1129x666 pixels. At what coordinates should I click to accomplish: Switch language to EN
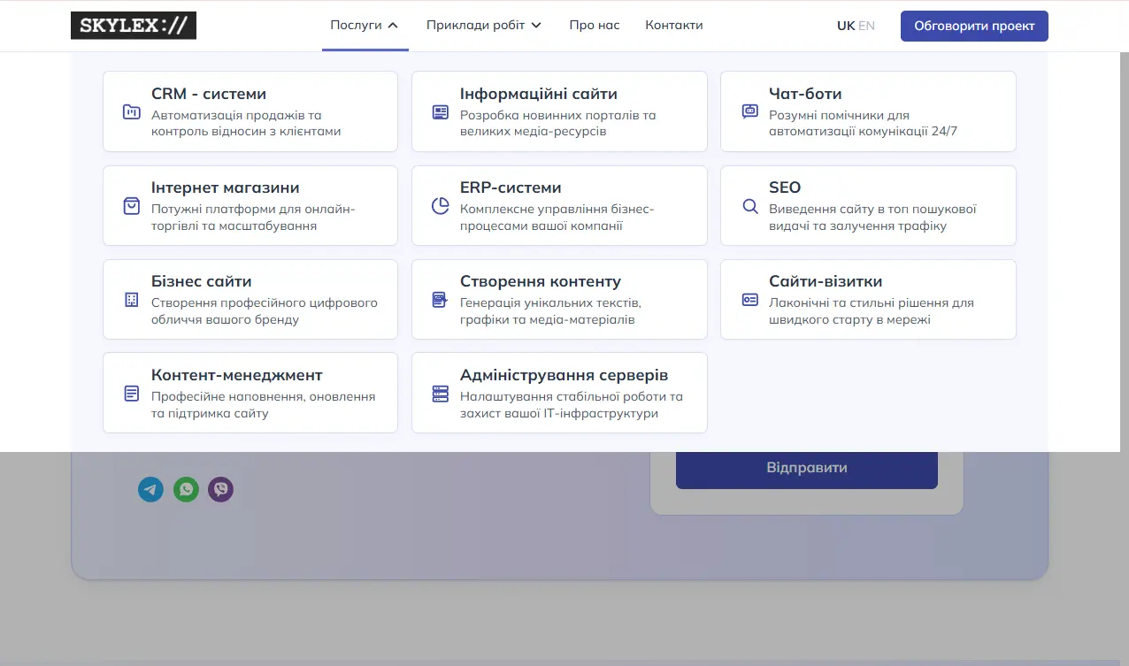[866, 26]
